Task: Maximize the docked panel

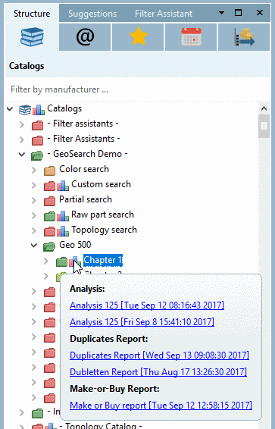Action: [x=239, y=13]
